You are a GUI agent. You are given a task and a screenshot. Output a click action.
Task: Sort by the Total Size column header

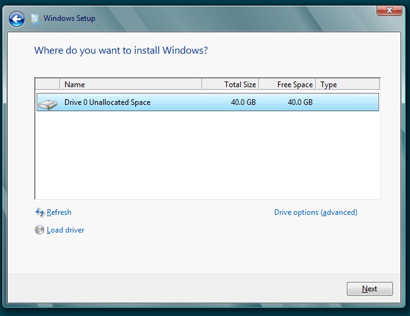pos(231,85)
